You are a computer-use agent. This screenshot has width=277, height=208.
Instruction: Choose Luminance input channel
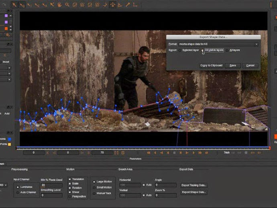coord(18,187)
